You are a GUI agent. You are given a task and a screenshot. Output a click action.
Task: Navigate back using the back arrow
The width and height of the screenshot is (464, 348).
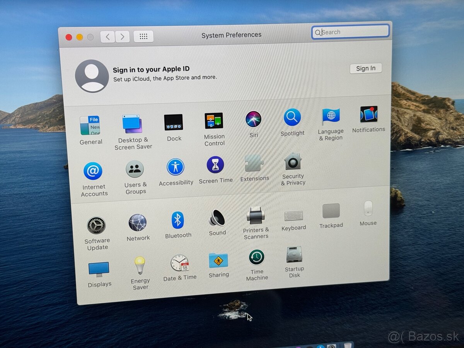coord(107,36)
